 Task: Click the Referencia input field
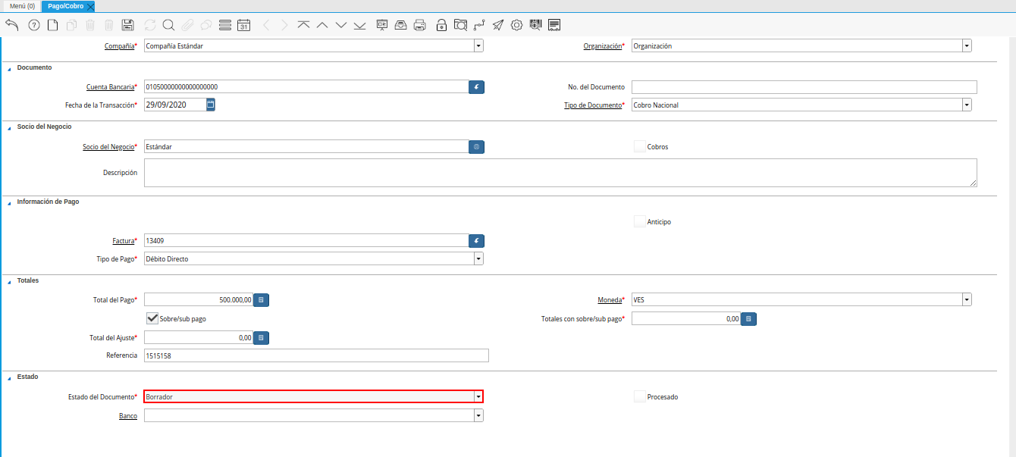(316, 355)
